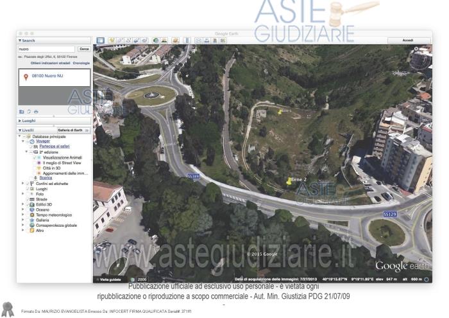Click the search input field containing nuoro
The width and height of the screenshot is (449, 318).
pyautogui.click(x=46, y=49)
